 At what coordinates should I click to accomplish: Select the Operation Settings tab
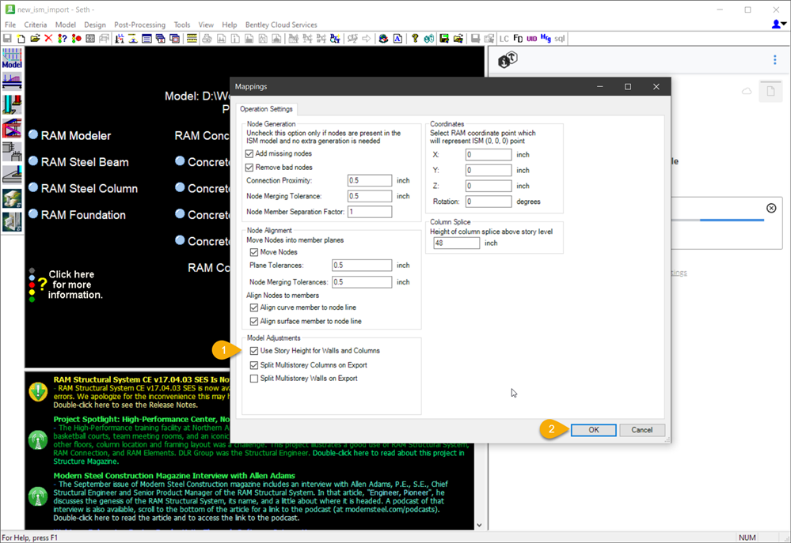click(x=266, y=109)
